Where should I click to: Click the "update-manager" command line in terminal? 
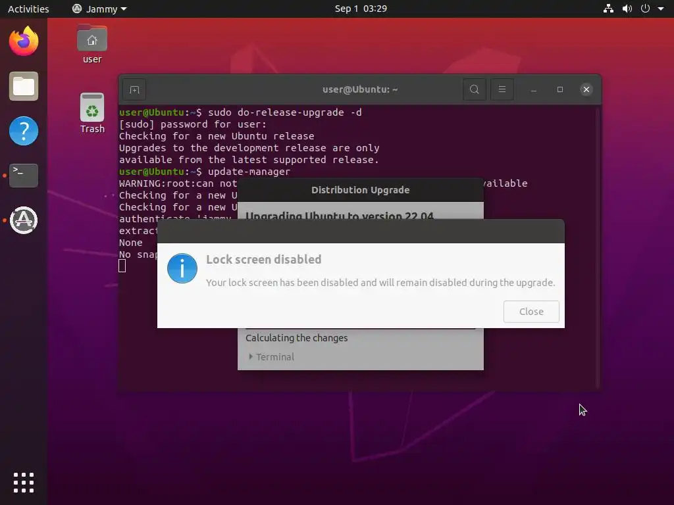click(249, 172)
